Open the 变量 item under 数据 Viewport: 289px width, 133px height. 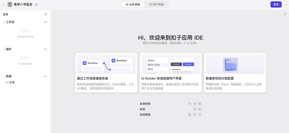click(x=12, y=82)
